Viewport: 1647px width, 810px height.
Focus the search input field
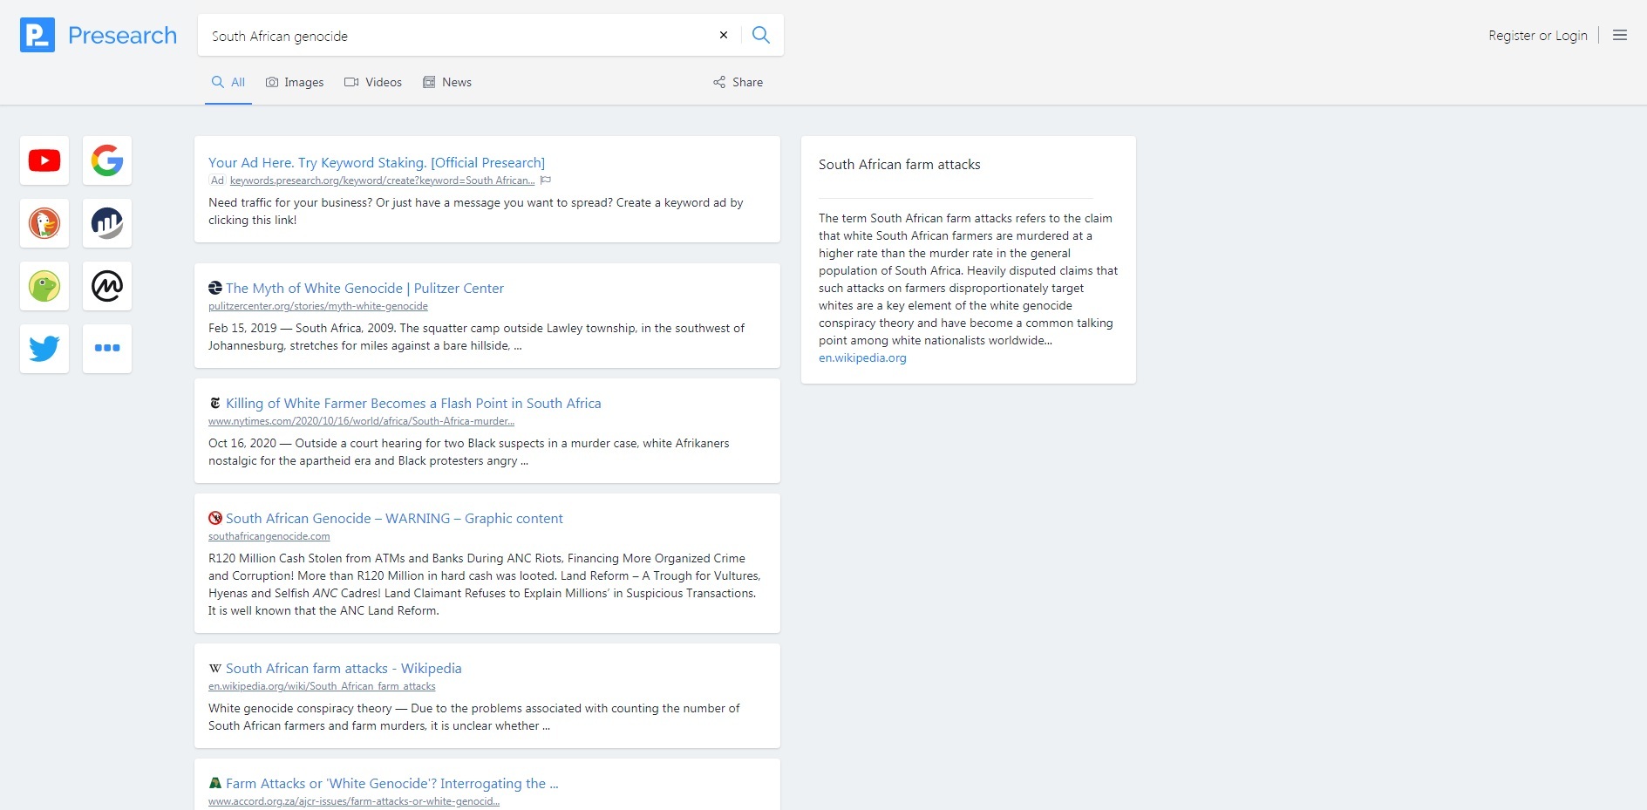(x=458, y=36)
